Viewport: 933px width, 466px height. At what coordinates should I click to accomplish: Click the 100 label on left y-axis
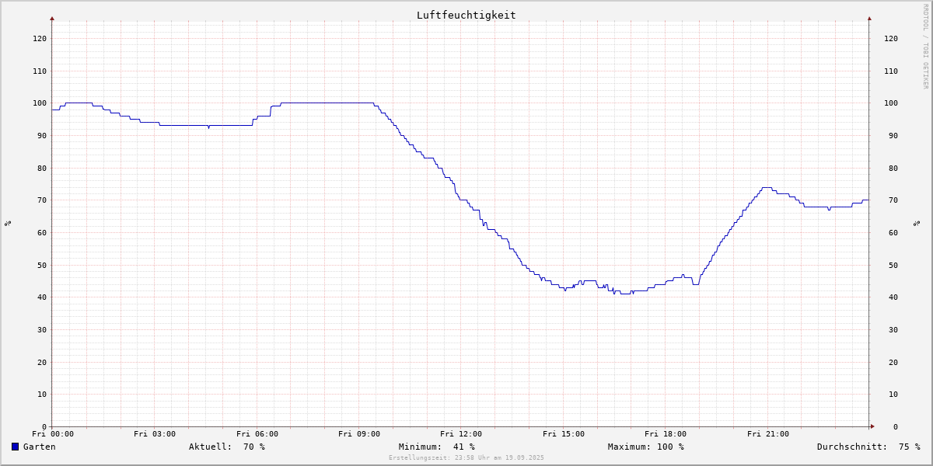coord(39,103)
